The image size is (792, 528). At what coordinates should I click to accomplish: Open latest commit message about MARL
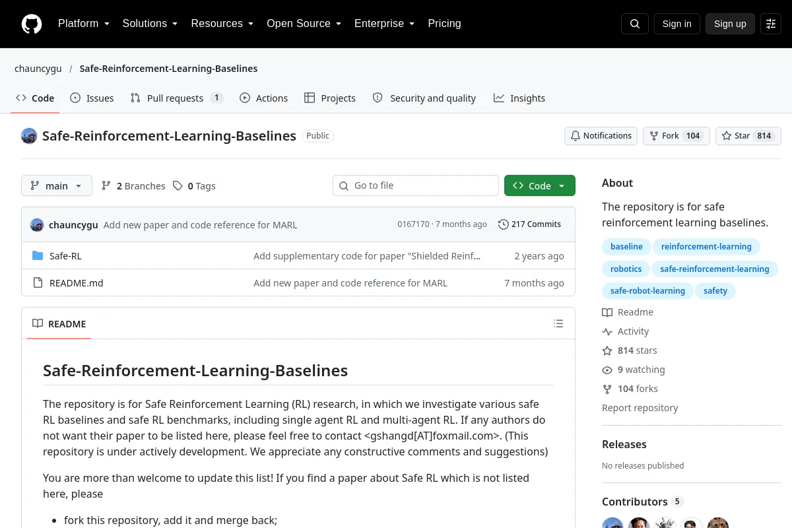(x=200, y=224)
